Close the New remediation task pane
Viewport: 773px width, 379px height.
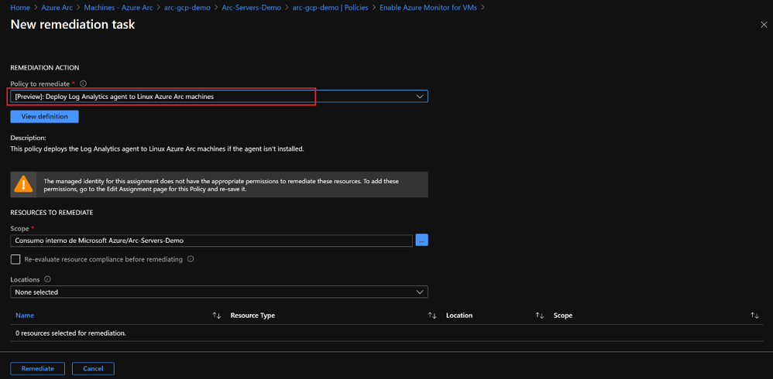click(764, 25)
